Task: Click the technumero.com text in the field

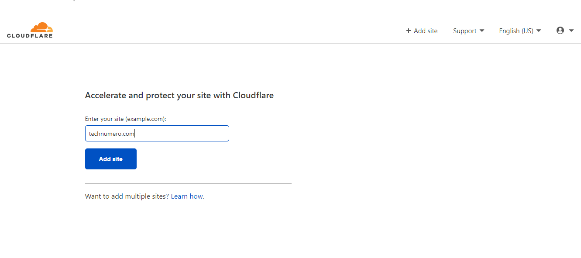Action: click(x=112, y=134)
